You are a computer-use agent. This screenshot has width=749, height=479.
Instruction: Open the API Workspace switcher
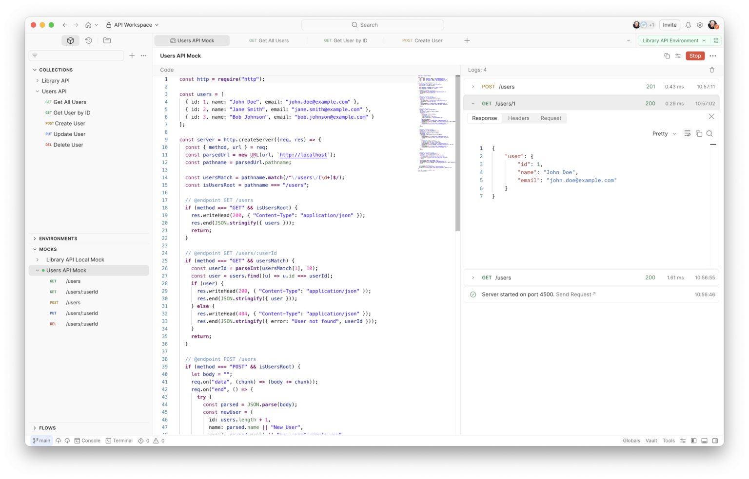[133, 25]
